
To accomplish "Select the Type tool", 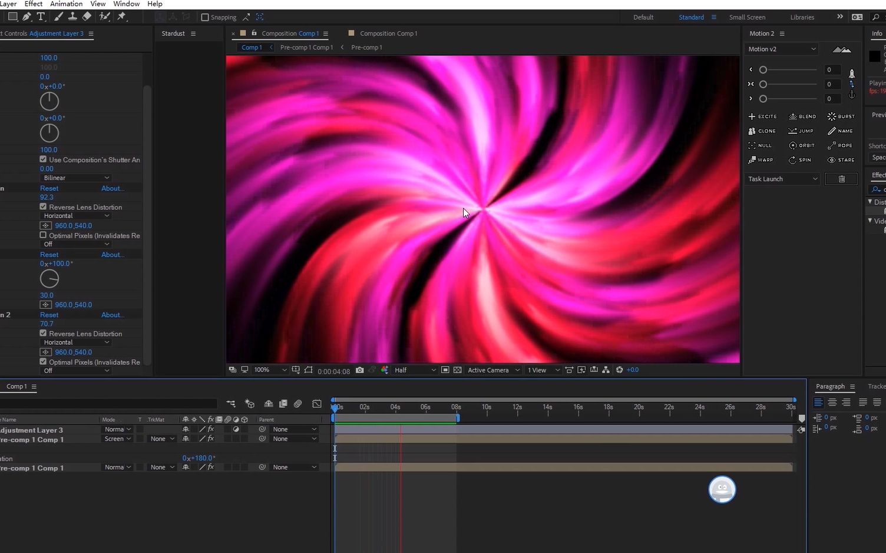I will point(41,16).
